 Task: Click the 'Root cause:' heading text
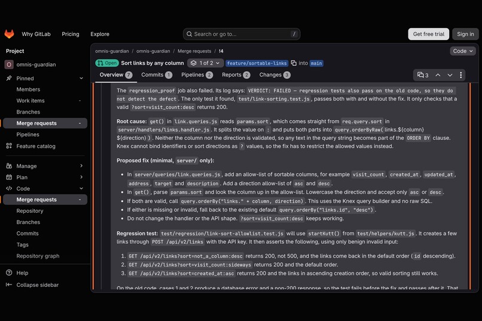(x=132, y=121)
